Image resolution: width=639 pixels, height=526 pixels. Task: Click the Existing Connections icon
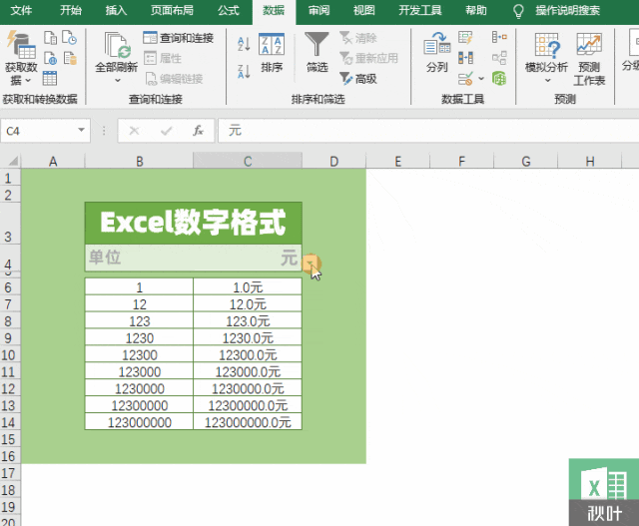point(70,58)
